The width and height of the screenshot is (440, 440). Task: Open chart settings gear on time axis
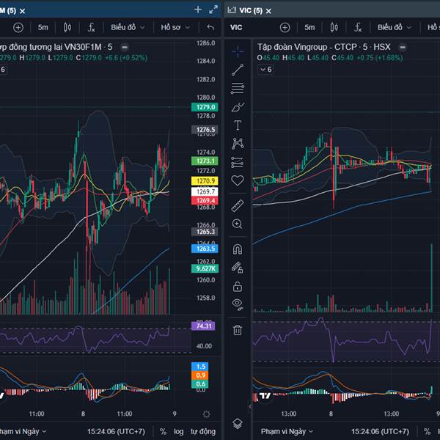pos(206,414)
